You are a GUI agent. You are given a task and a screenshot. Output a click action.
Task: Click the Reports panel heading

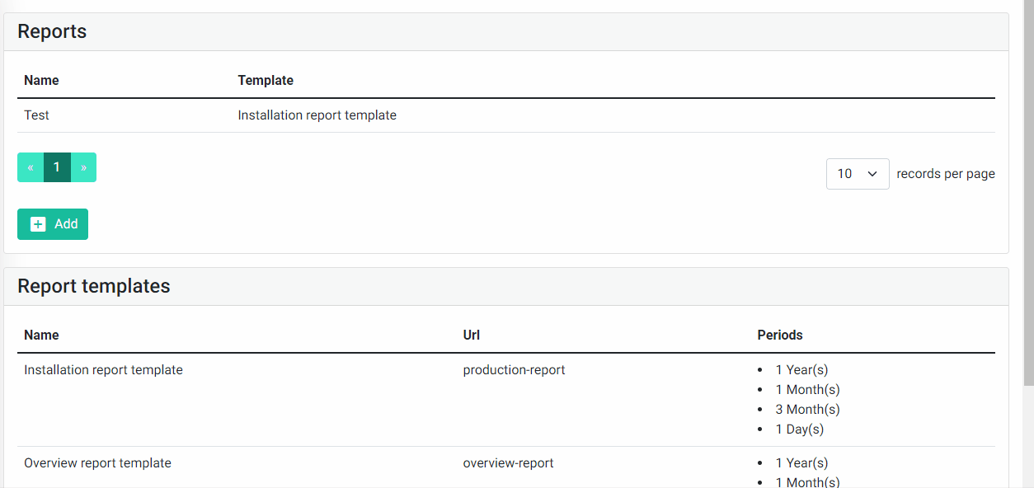pos(52,31)
